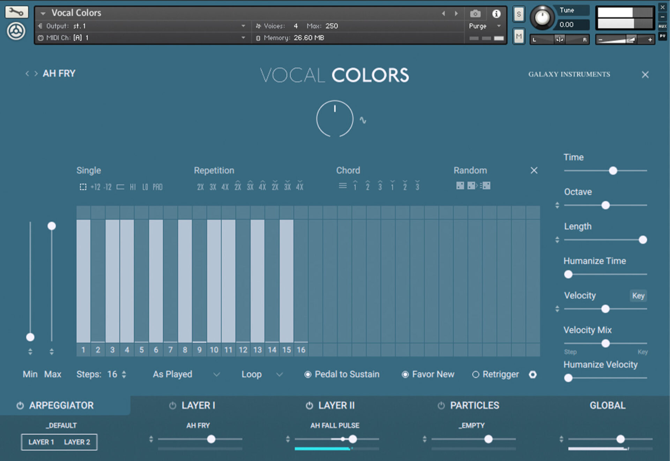Screen dimensions: 670x461
Task: Click the instrument info icon
Action: (x=497, y=14)
